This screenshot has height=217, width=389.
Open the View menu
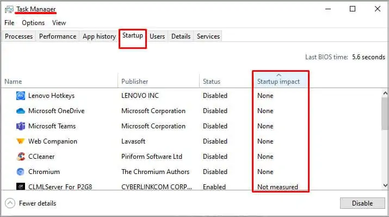point(59,23)
